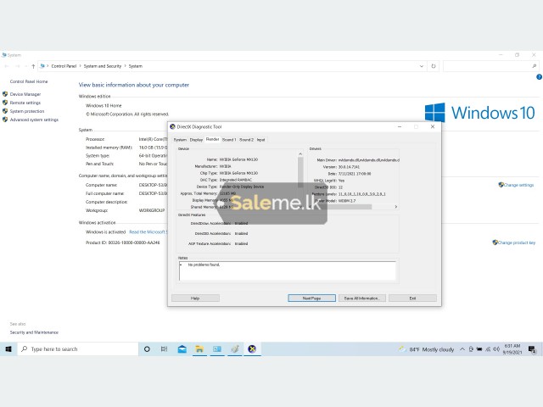Image resolution: width=543 pixels, height=407 pixels.
Task: Open the clock and date on taskbar
Action: [512, 349]
